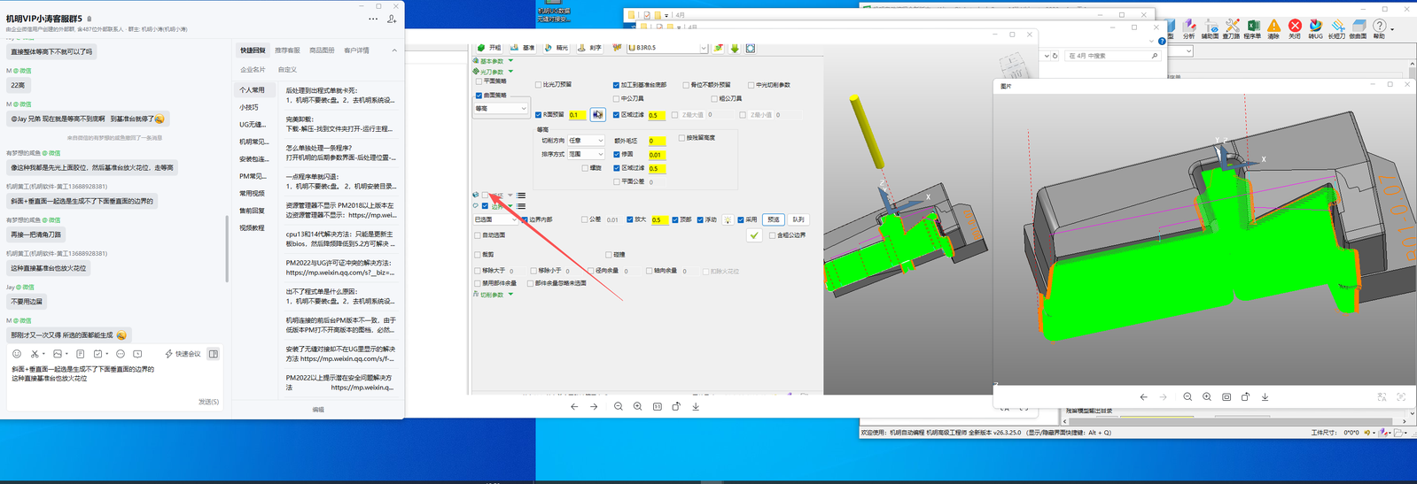
Task: Open the 帮助 help icon
Action: pos(1379,29)
